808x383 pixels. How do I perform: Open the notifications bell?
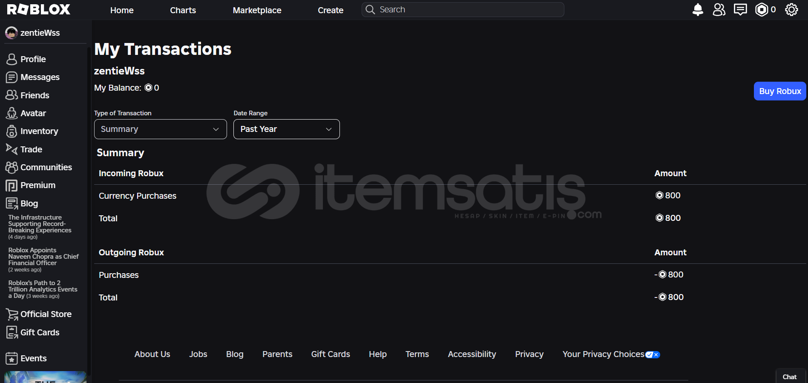(x=698, y=9)
